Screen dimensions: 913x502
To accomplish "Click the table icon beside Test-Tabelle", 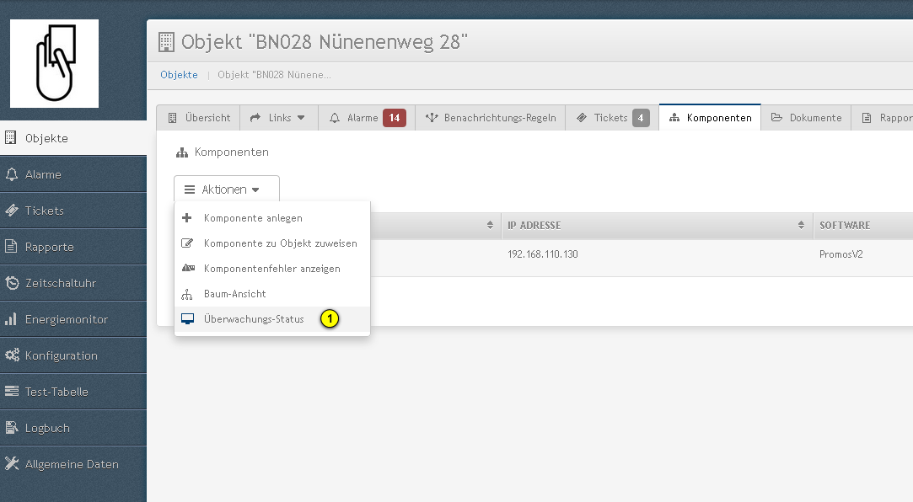I will [12, 392].
